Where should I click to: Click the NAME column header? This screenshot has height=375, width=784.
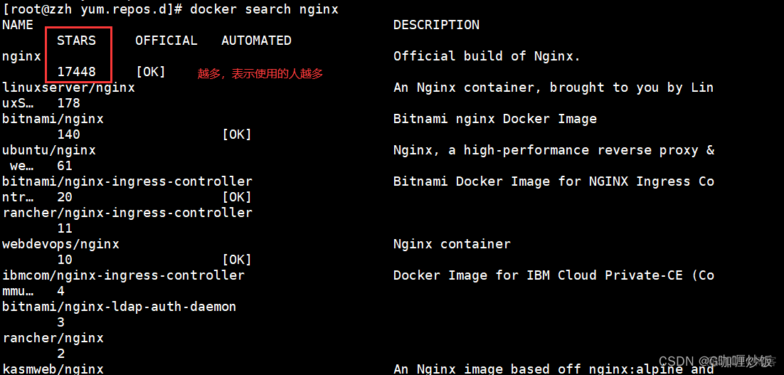18,25
